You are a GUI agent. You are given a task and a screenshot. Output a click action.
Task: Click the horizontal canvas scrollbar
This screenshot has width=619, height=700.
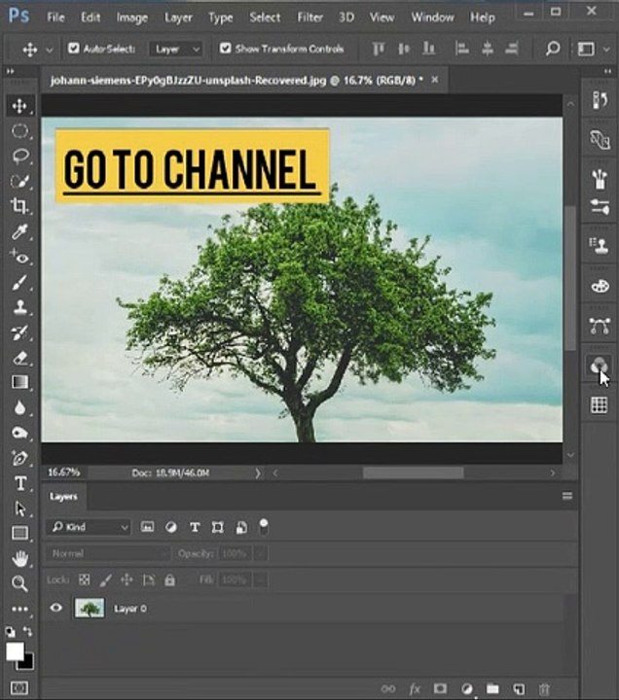[413, 472]
